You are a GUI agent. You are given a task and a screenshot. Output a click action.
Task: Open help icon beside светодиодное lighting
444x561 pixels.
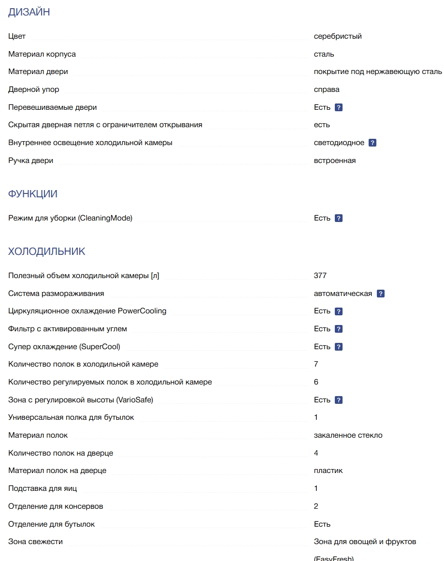(372, 143)
